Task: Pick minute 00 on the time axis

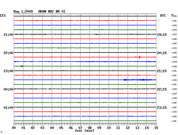Action: 14,128
